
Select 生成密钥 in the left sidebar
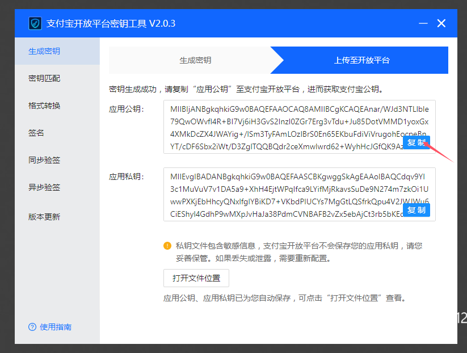point(44,51)
